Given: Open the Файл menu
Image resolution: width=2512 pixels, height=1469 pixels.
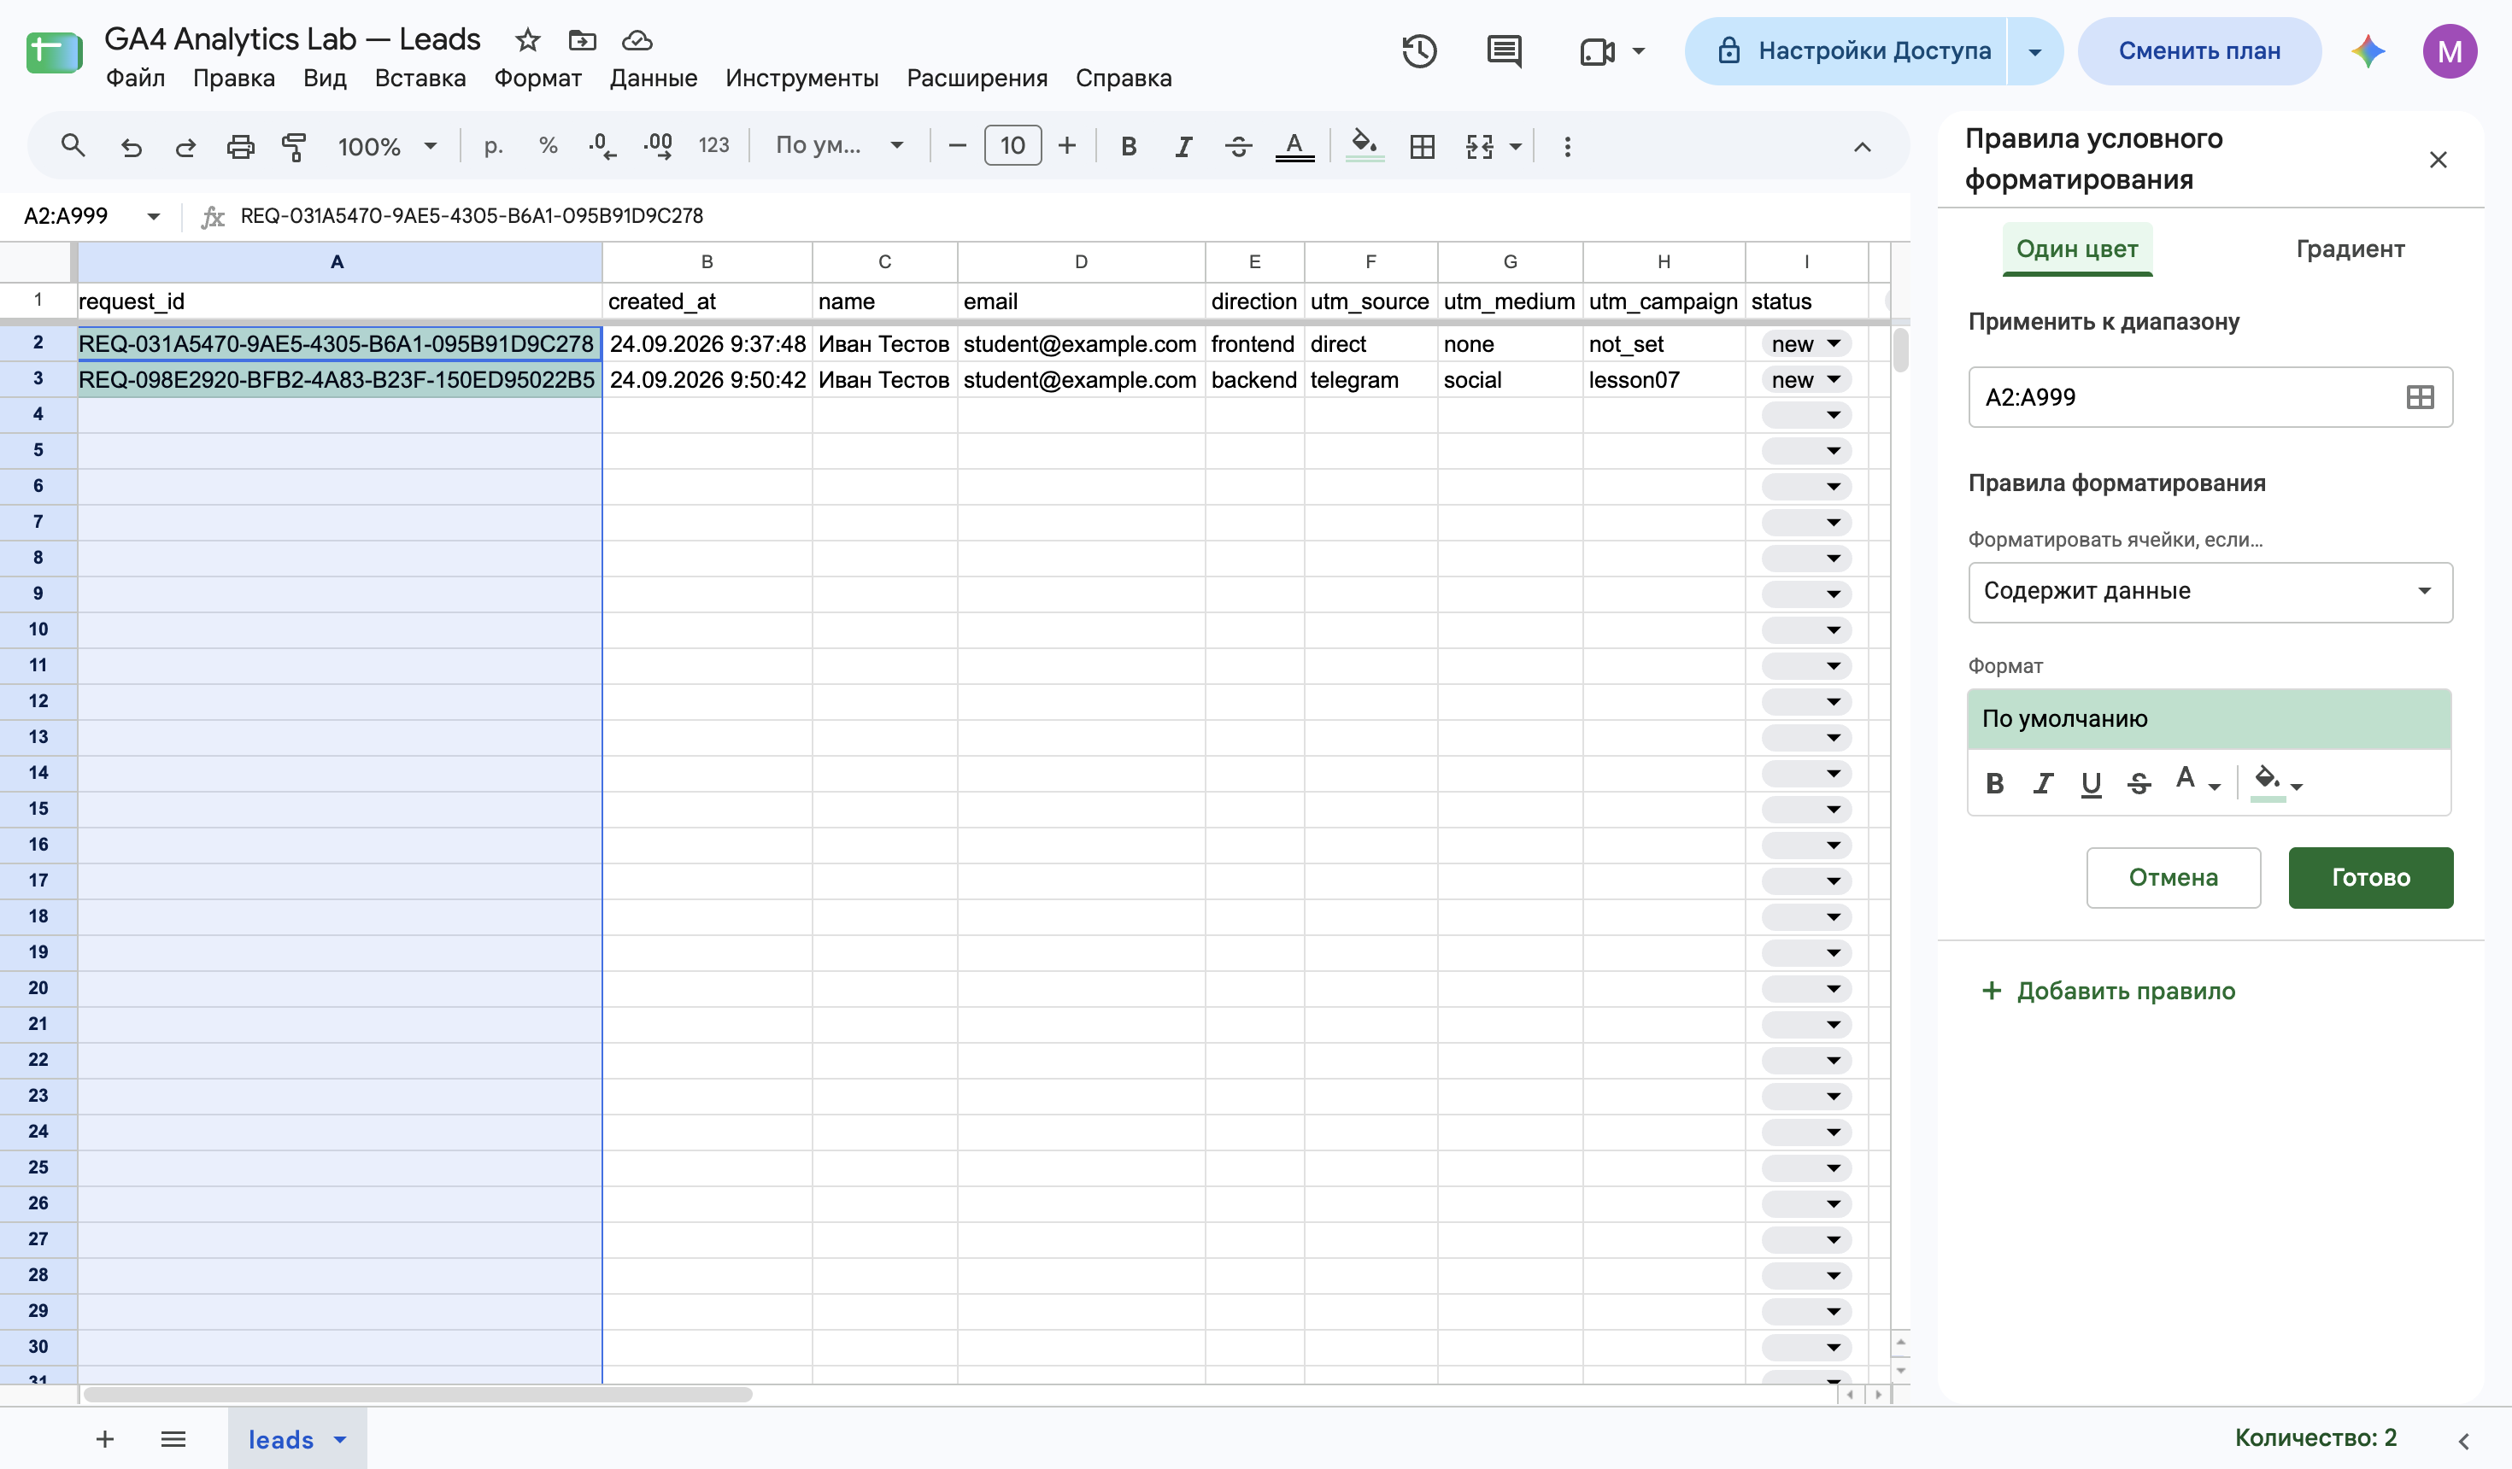Looking at the screenshot, I should point(135,78).
